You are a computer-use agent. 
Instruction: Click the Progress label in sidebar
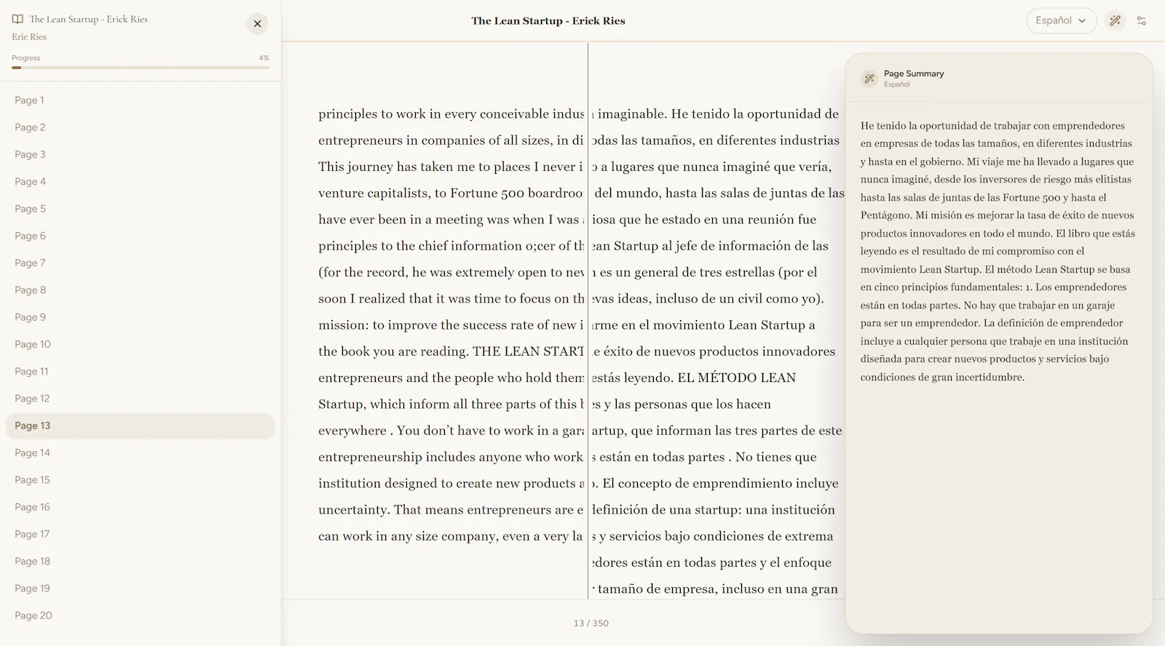click(x=25, y=58)
